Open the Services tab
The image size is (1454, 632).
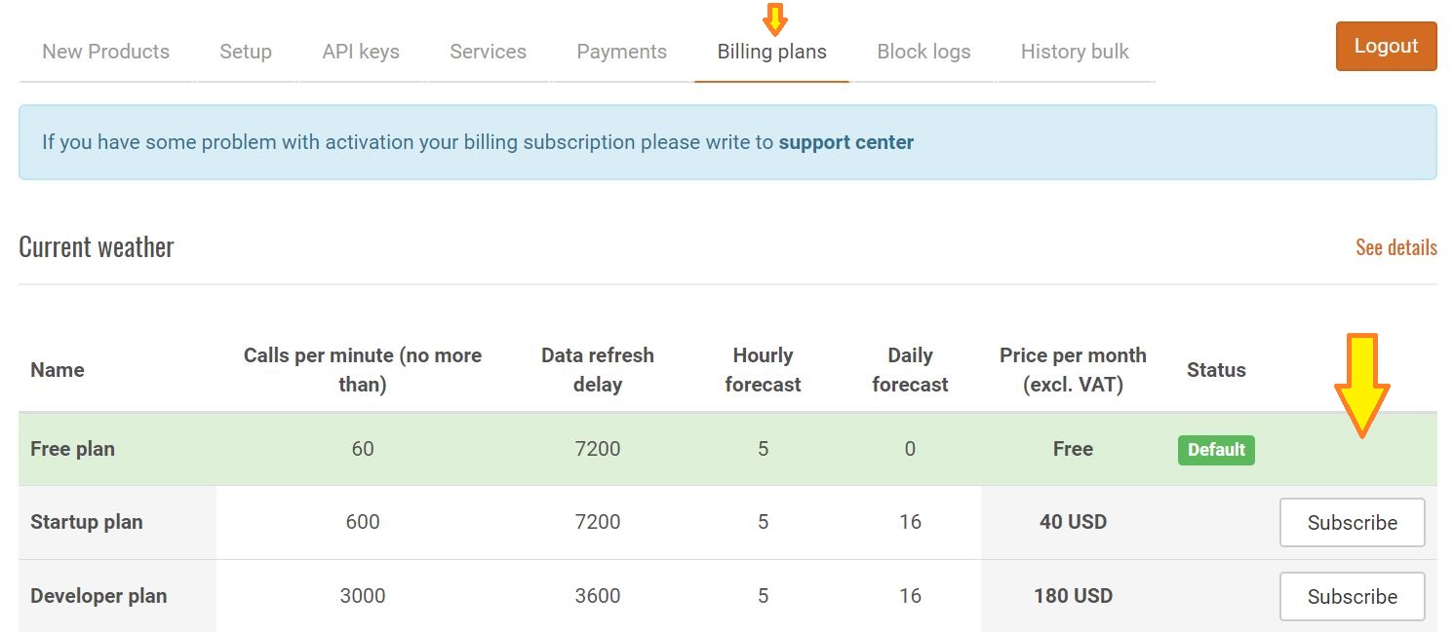click(x=488, y=52)
